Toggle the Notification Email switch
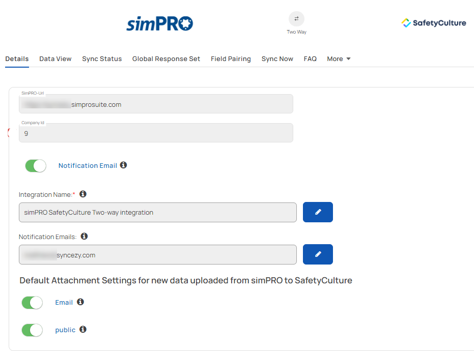The height and width of the screenshot is (351, 474). pos(36,166)
